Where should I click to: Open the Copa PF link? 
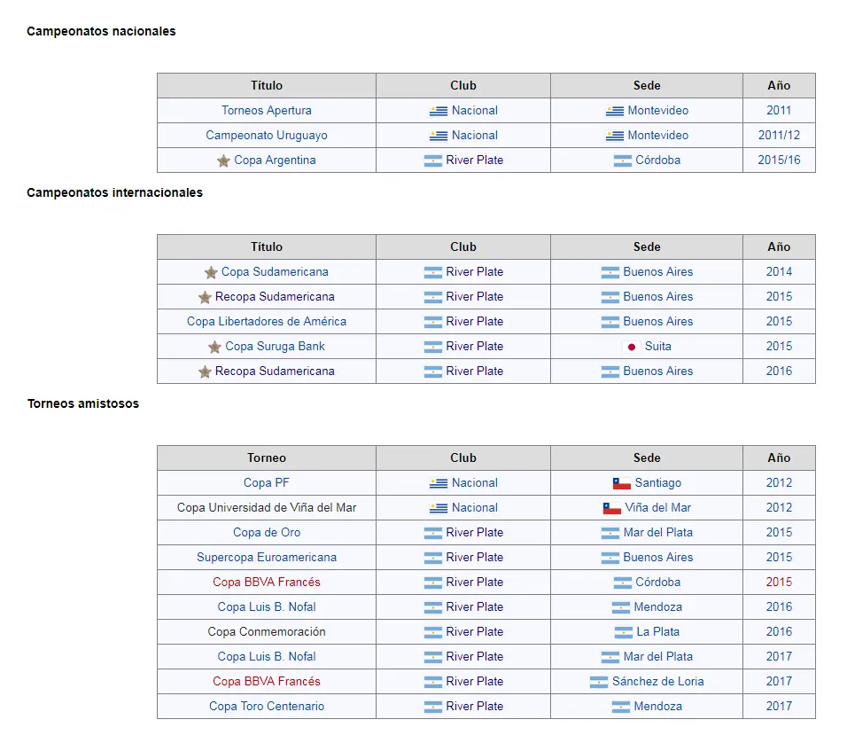267,482
